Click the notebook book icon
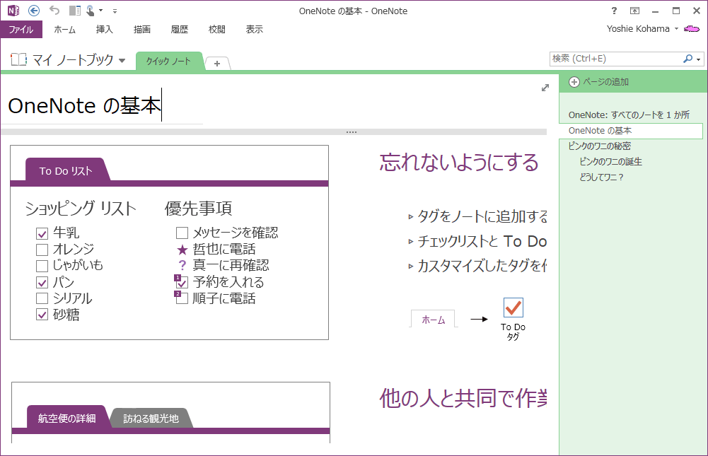This screenshot has height=456, width=708. click(18, 59)
